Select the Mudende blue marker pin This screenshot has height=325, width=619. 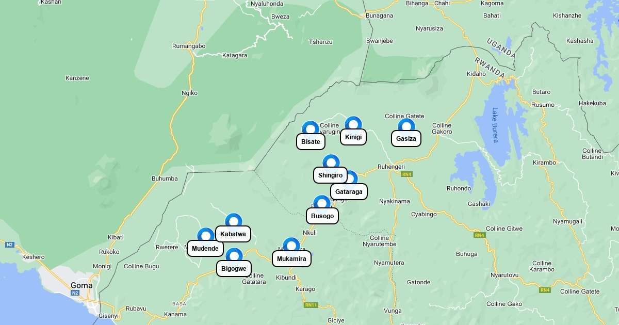pos(206,235)
